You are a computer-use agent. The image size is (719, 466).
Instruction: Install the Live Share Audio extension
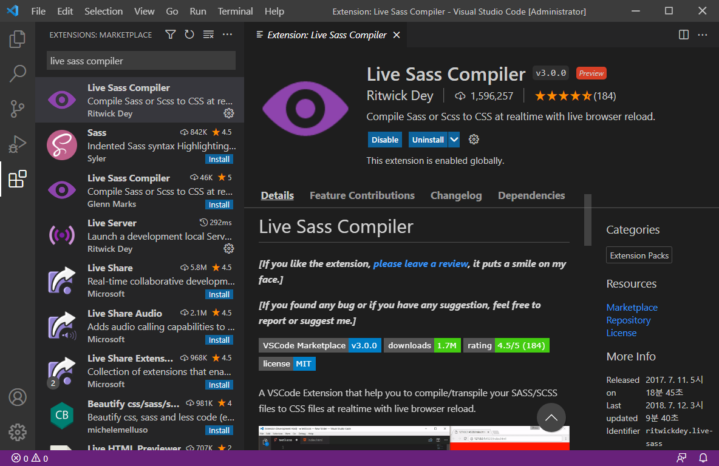tap(219, 340)
